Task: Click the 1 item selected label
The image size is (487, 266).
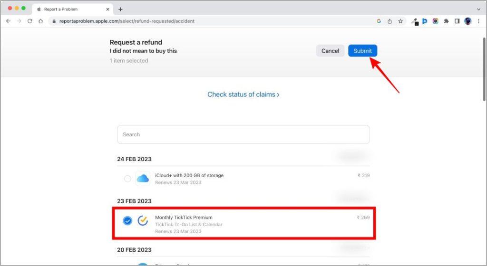Action: 129,61
